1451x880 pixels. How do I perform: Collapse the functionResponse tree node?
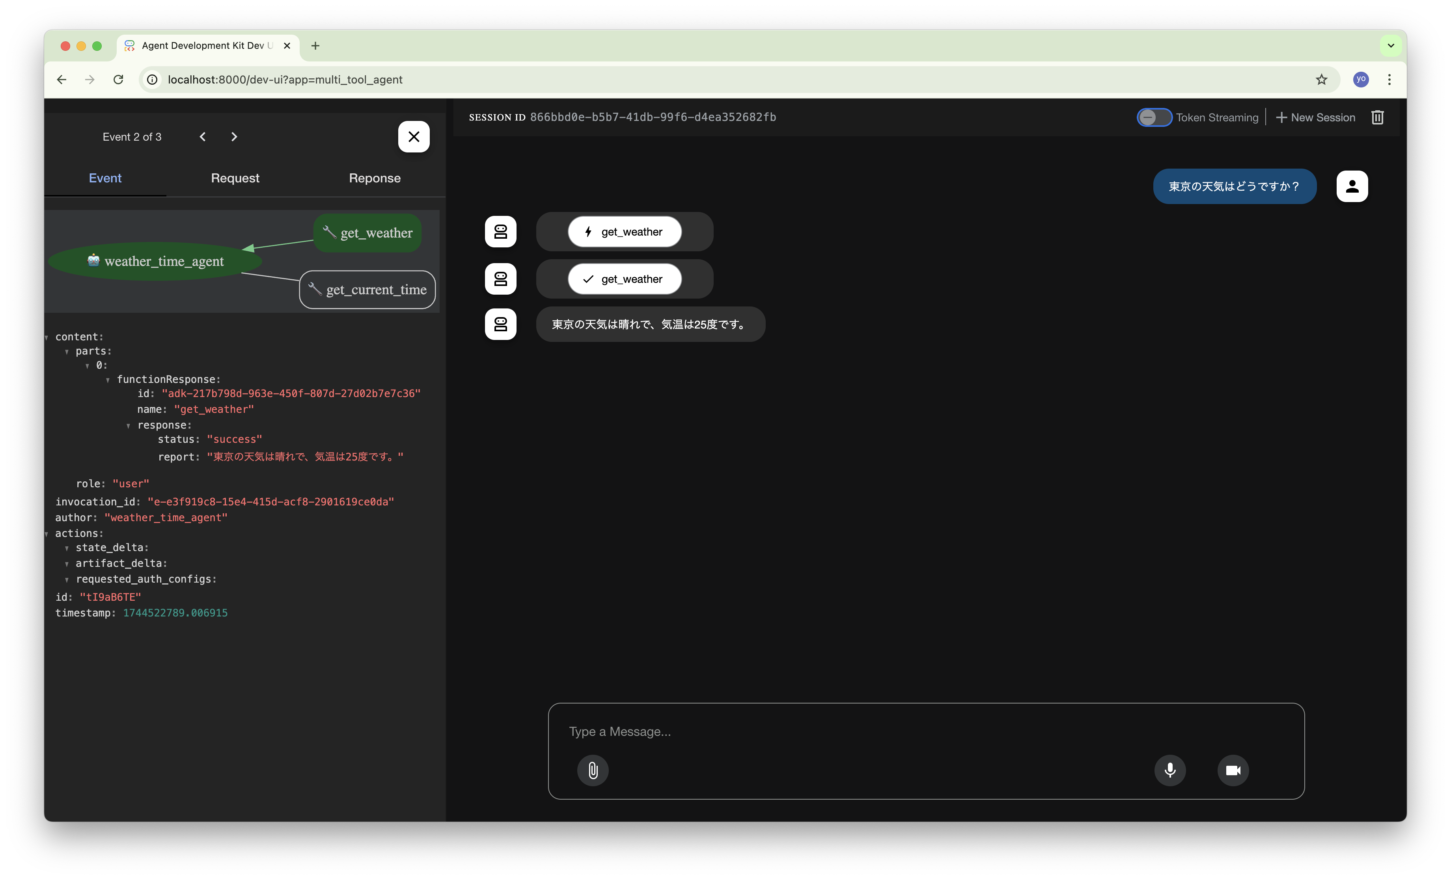tap(108, 379)
